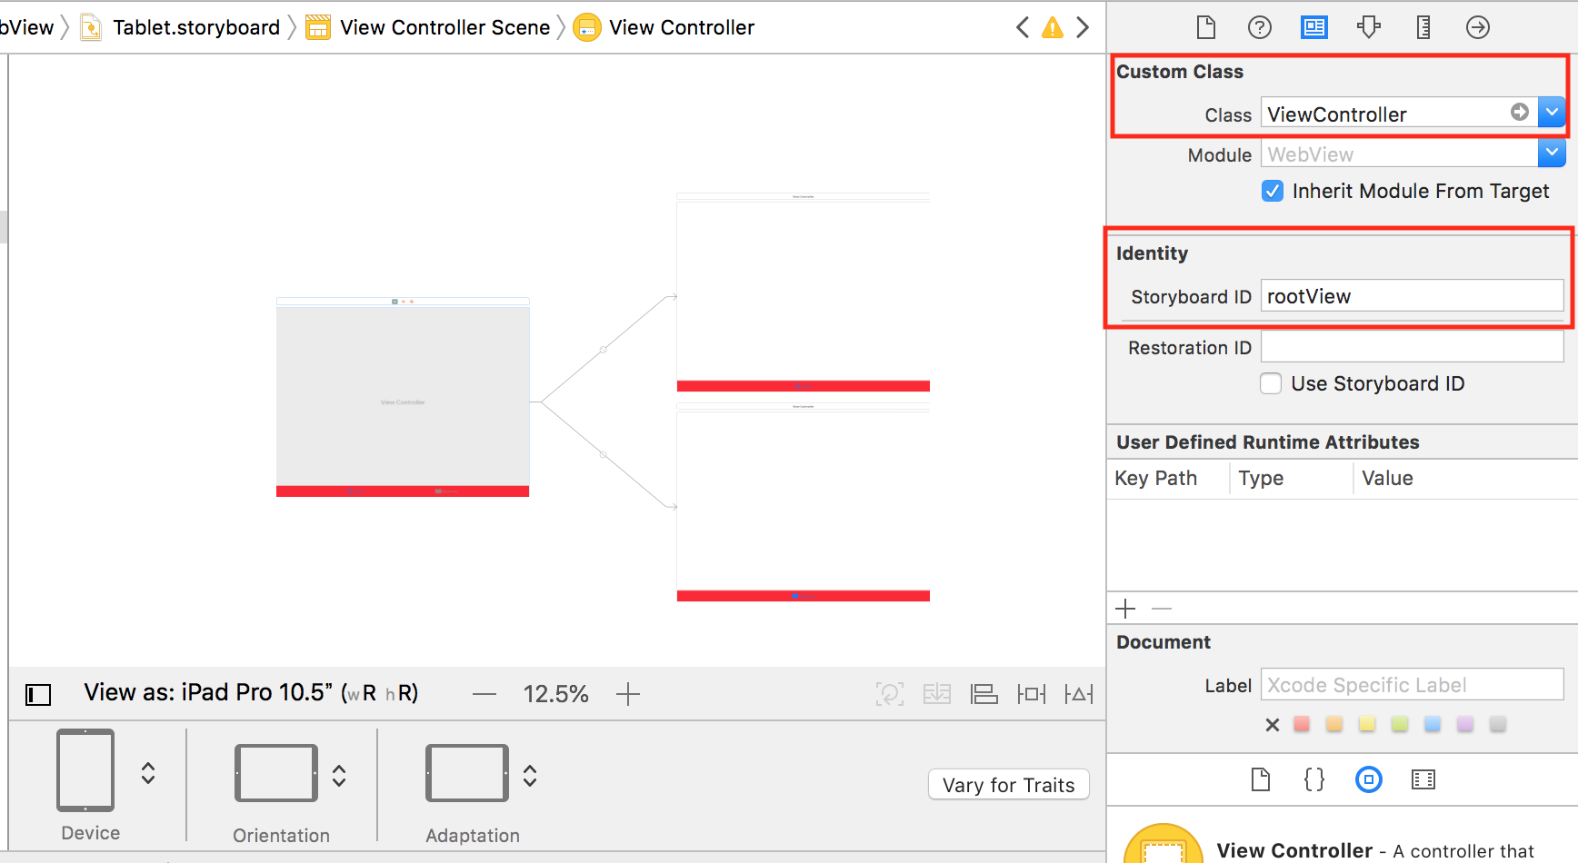Open the Quick Help inspector
Screen dimensions: 1578x863
click(1260, 27)
